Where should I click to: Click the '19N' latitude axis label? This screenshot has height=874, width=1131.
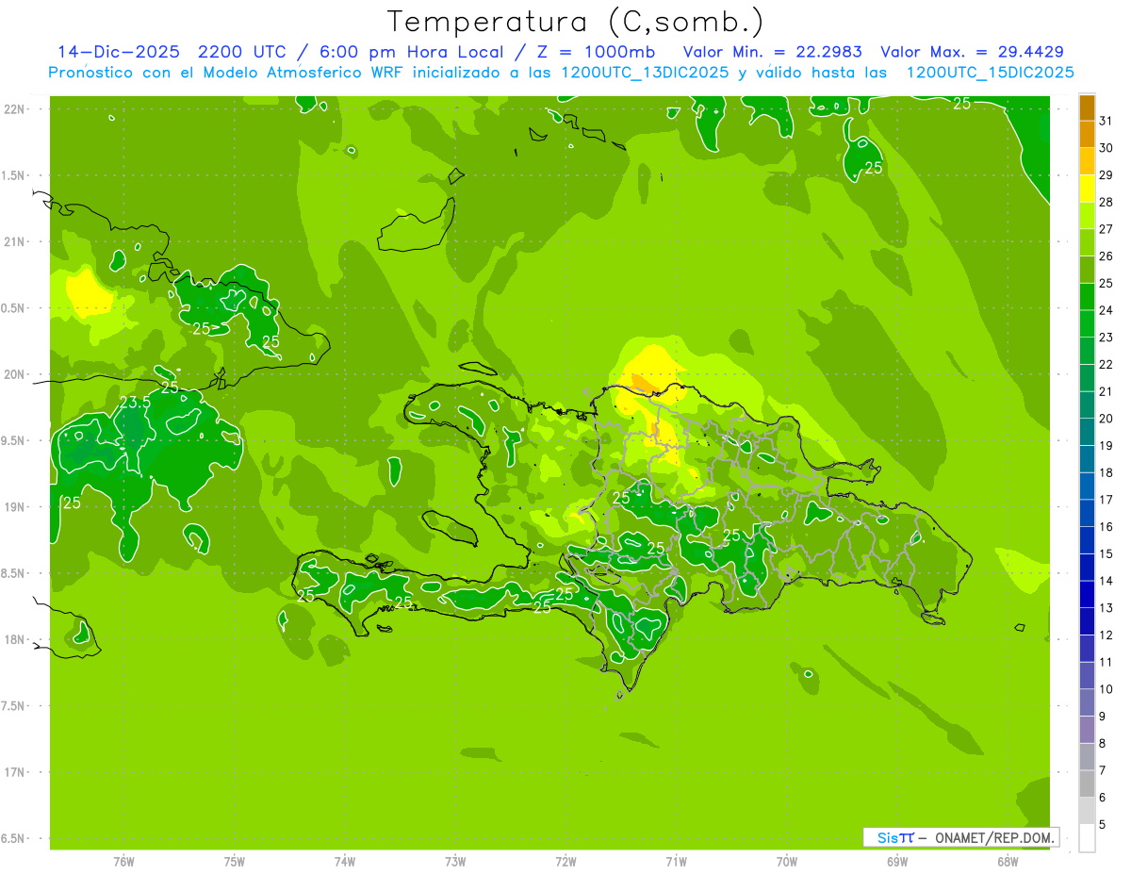(x=13, y=506)
